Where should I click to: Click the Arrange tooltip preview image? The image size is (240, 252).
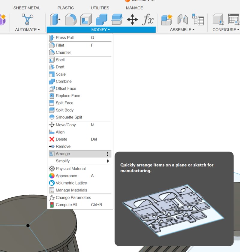173,211
